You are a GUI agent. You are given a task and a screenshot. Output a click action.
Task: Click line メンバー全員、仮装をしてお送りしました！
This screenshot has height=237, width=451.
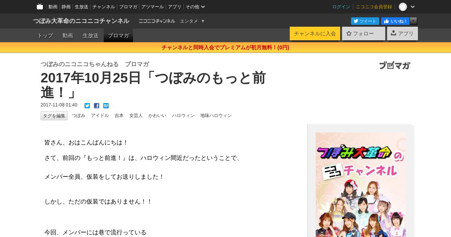click(x=104, y=177)
